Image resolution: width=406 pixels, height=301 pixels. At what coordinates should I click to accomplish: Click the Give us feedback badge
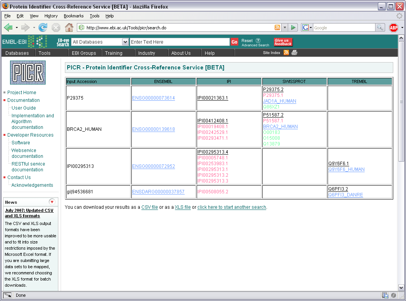[x=283, y=42]
